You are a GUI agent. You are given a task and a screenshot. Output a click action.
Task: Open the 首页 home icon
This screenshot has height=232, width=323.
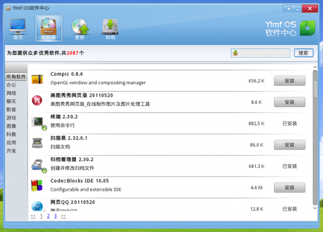(18, 29)
